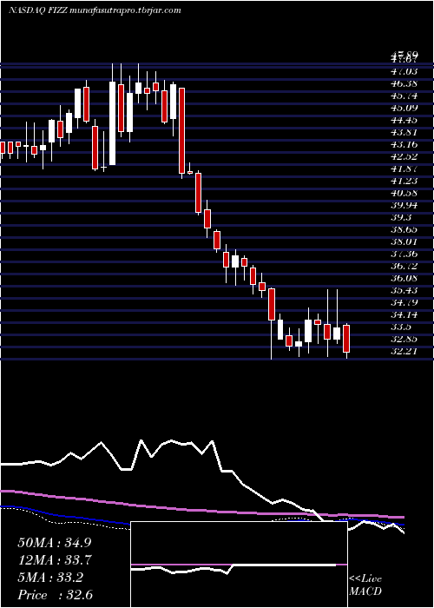The image size is (434, 608).
Task: Select the 38.65 price axis label
Action: (x=404, y=229)
